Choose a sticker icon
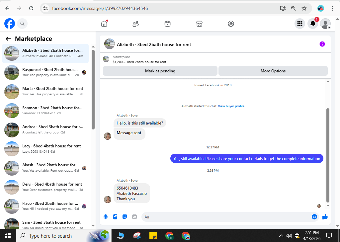 [125, 217]
